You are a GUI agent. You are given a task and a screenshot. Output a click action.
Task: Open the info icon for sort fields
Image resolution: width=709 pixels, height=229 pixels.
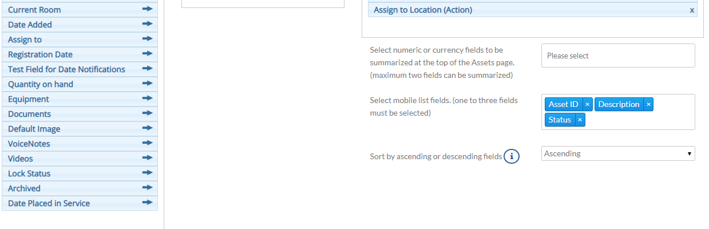(512, 156)
